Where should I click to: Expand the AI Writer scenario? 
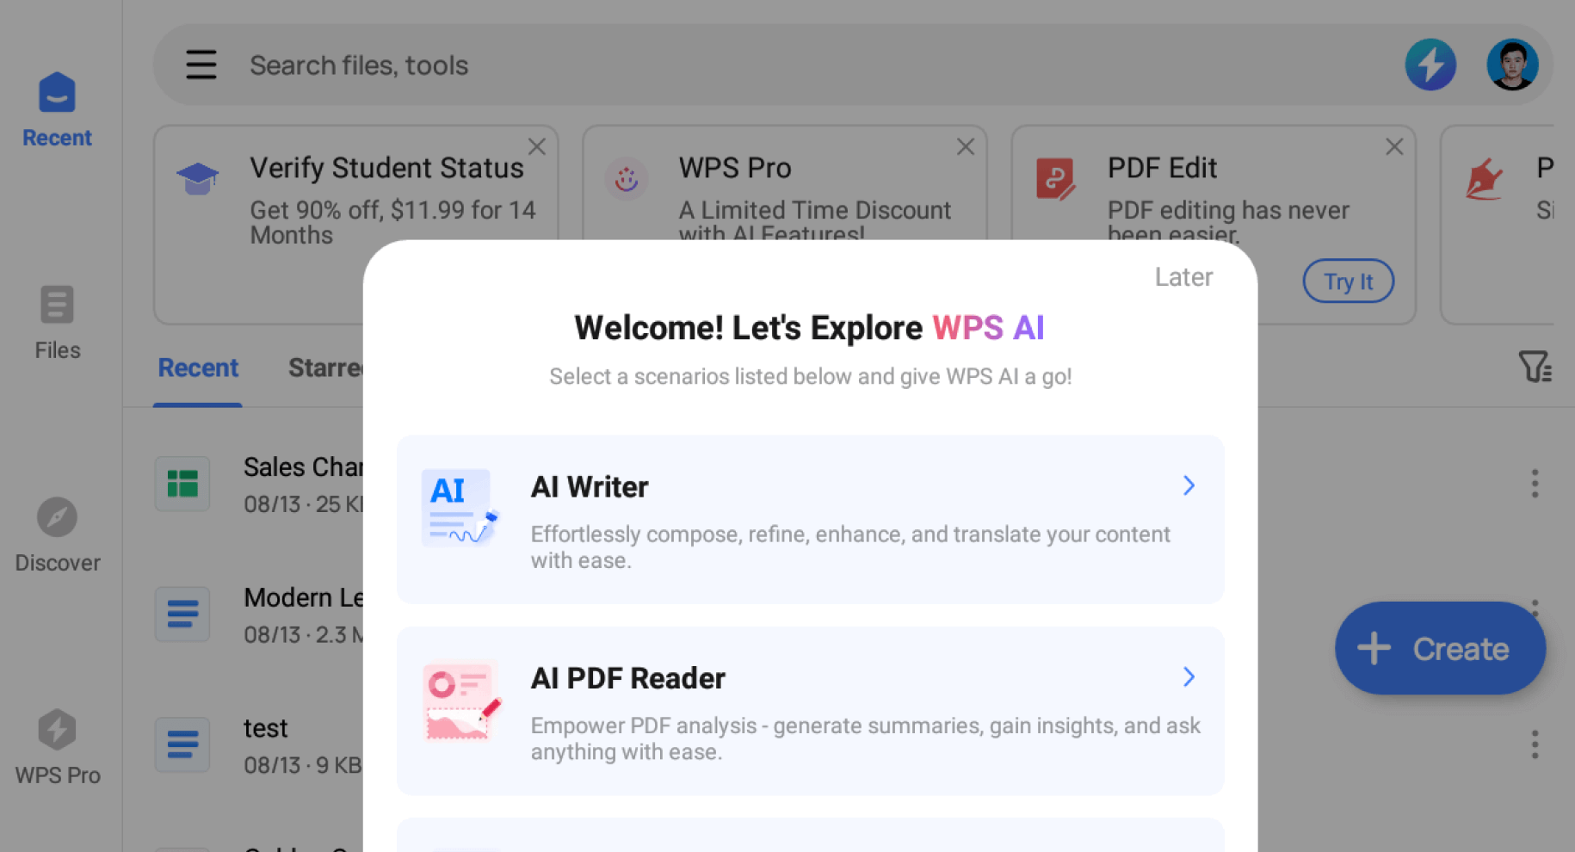1189,485
